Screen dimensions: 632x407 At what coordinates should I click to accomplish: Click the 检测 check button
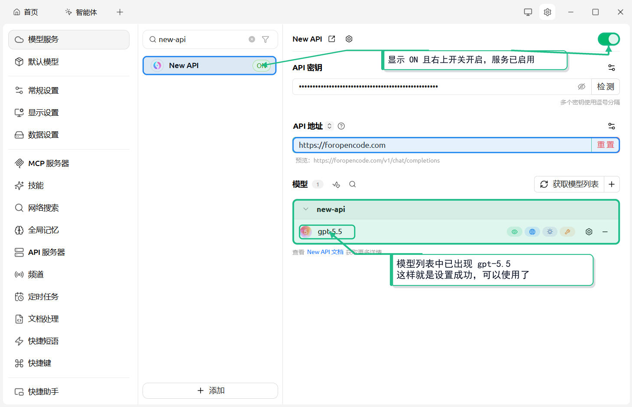pos(606,87)
